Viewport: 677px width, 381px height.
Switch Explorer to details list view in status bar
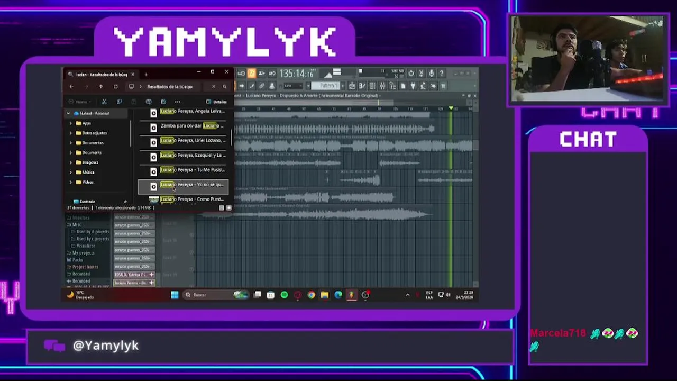click(x=222, y=208)
